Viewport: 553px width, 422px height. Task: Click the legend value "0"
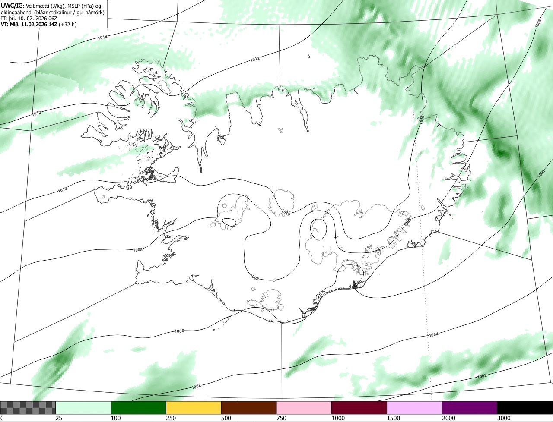pos(2,418)
